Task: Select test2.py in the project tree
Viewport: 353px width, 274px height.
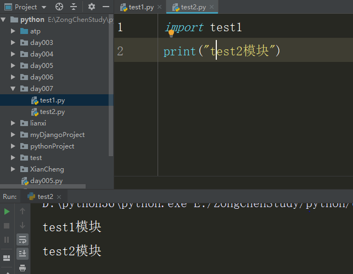Action: [52, 111]
